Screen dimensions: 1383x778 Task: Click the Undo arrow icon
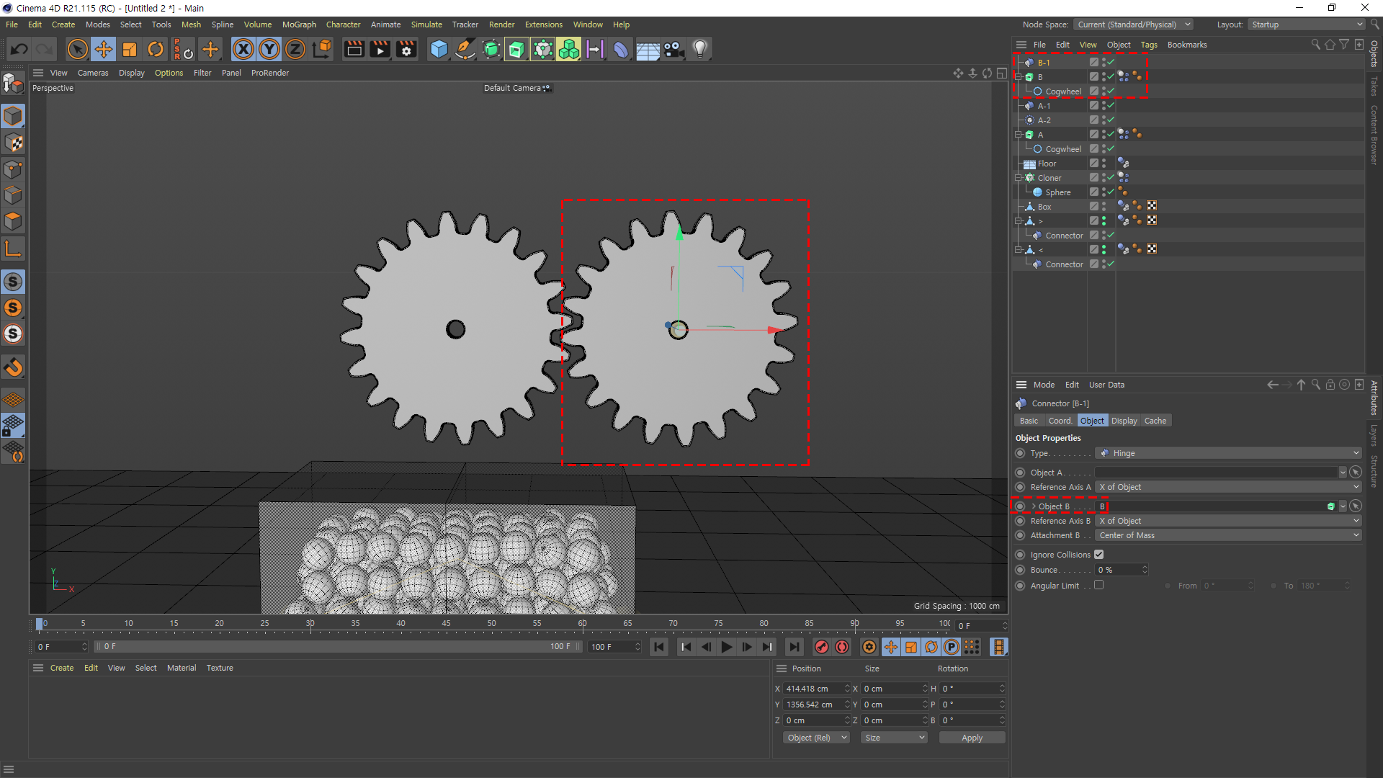click(19, 49)
